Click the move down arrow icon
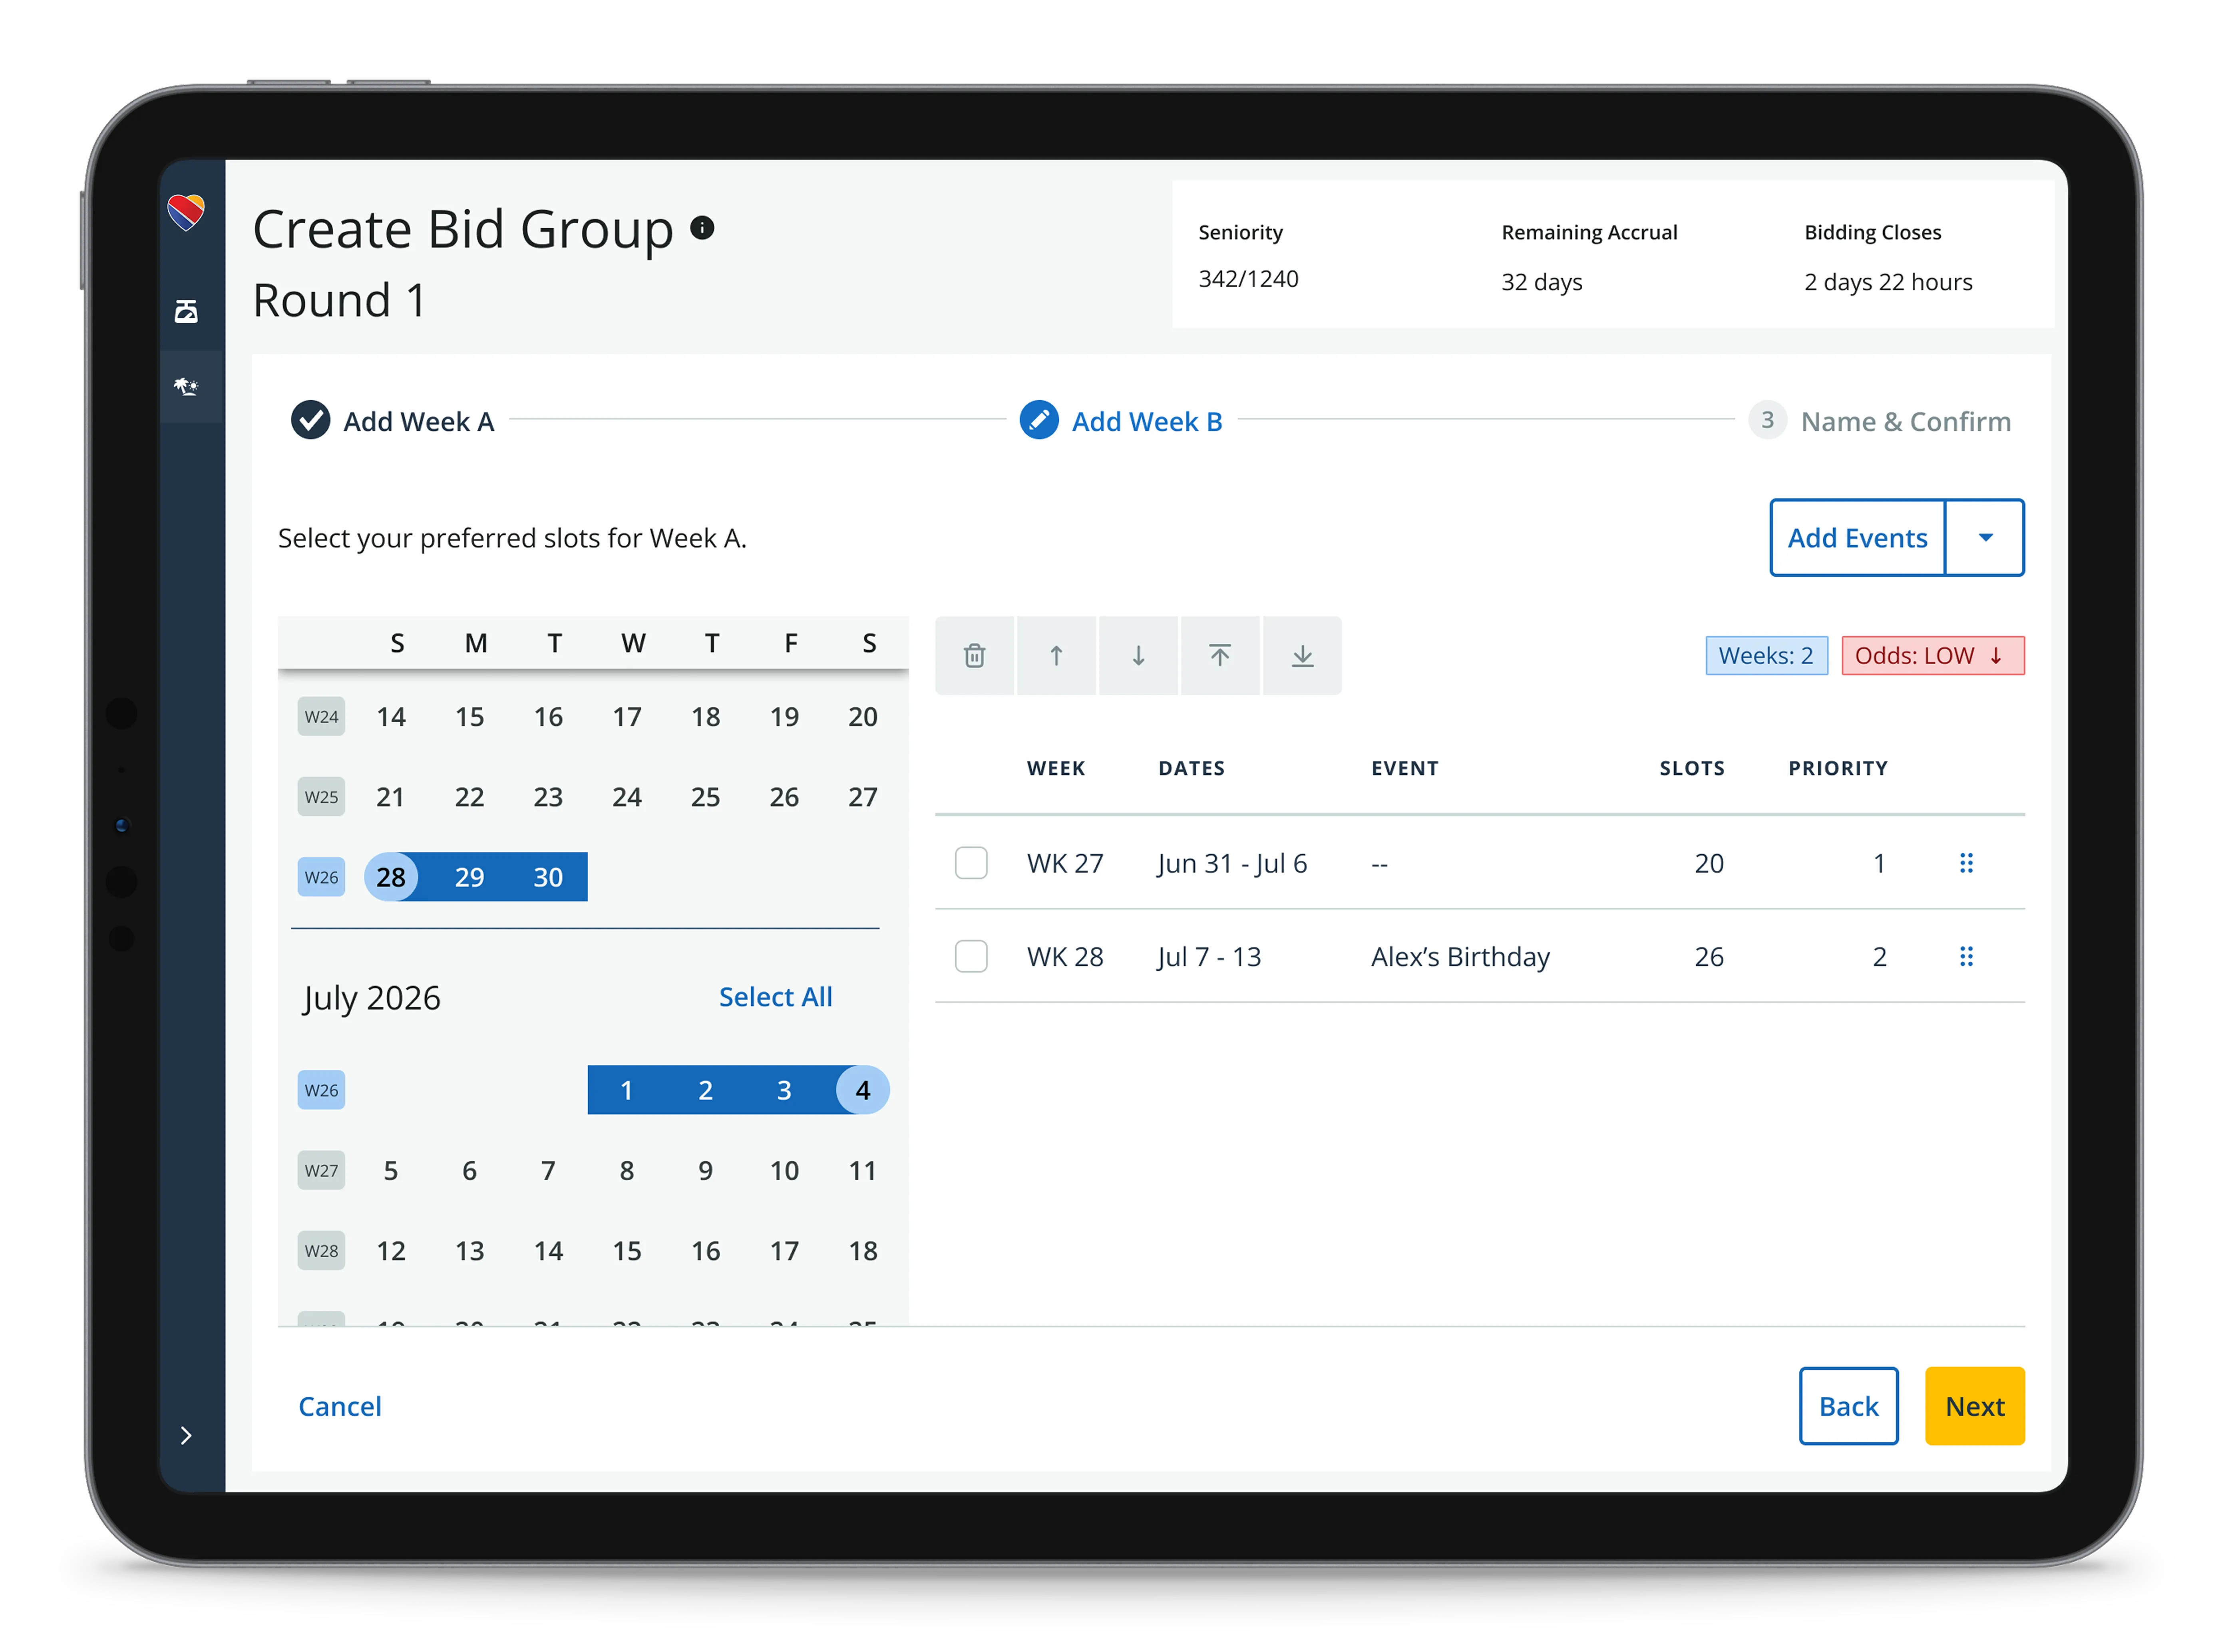Viewport: 2228px width, 1652px height. [x=1138, y=656]
